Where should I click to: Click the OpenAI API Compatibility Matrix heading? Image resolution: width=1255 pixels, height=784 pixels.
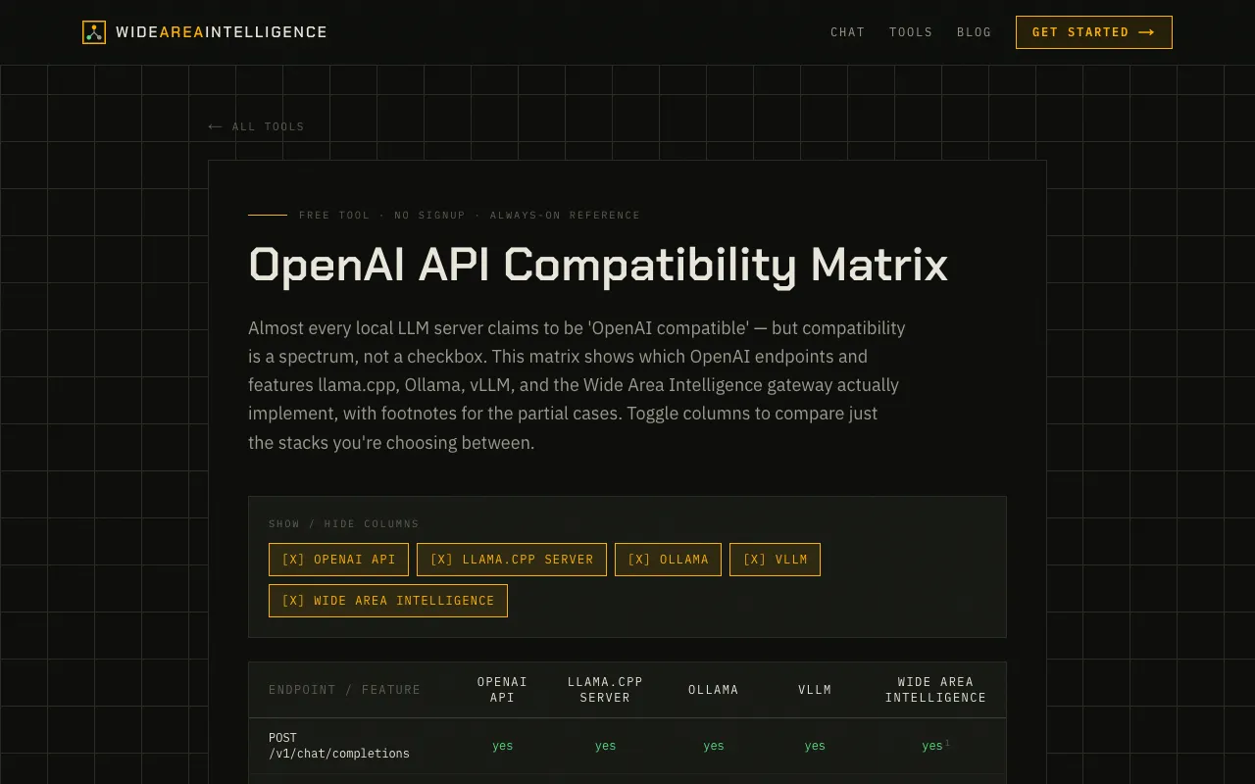(x=598, y=265)
